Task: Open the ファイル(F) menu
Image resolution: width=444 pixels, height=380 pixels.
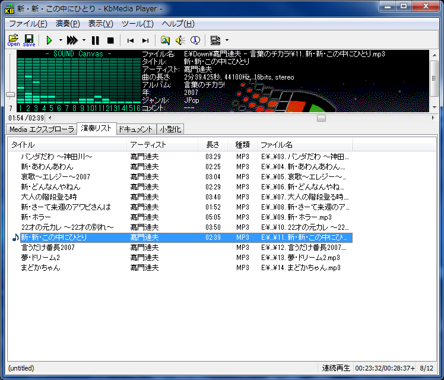Action: (x=28, y=24)
